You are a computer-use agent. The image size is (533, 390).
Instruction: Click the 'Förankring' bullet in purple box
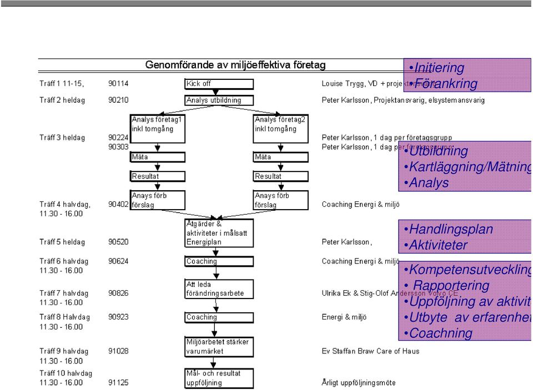pyautogui.click(x=443, y=83)
